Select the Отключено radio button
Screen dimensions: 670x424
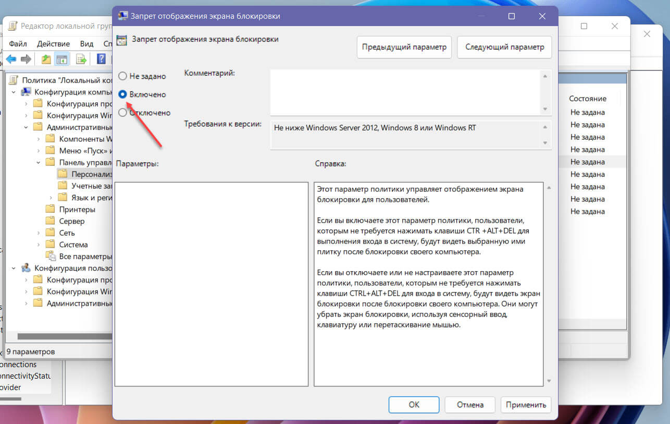122,113
